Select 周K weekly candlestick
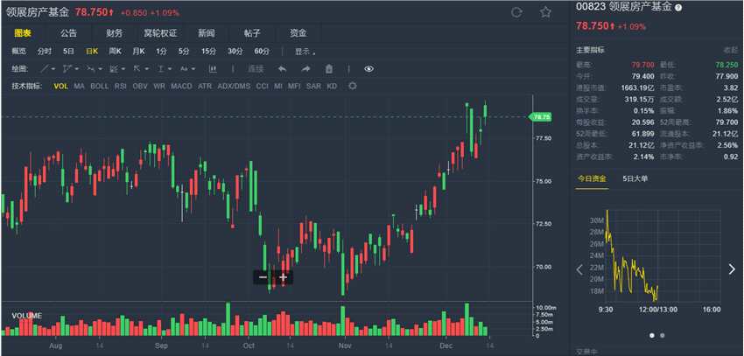 pyautogui.click(x=115, y=52)
